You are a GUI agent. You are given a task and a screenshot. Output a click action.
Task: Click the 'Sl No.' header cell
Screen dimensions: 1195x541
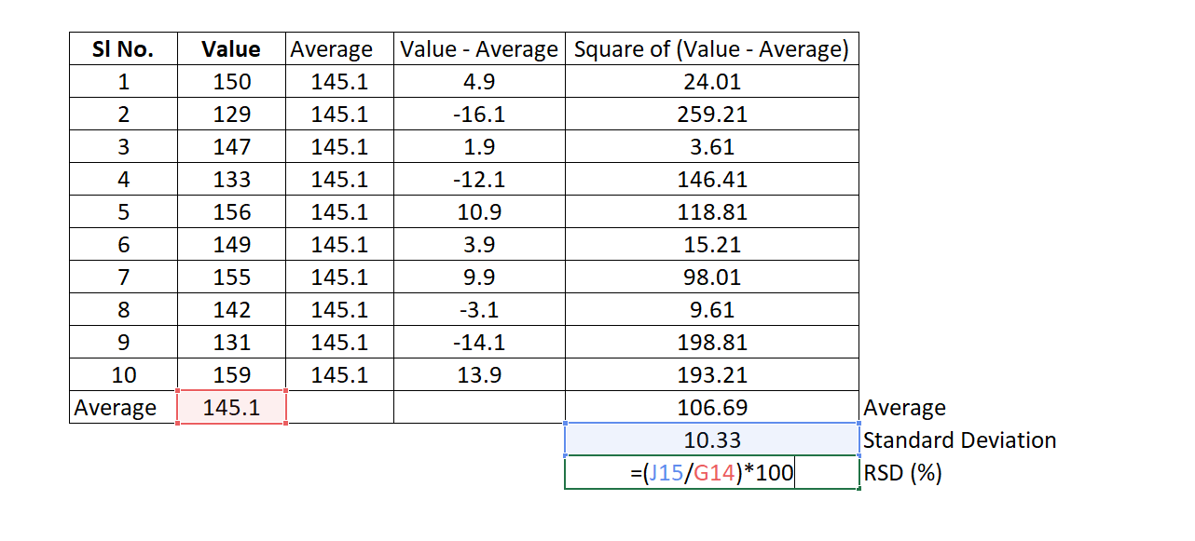123,48
